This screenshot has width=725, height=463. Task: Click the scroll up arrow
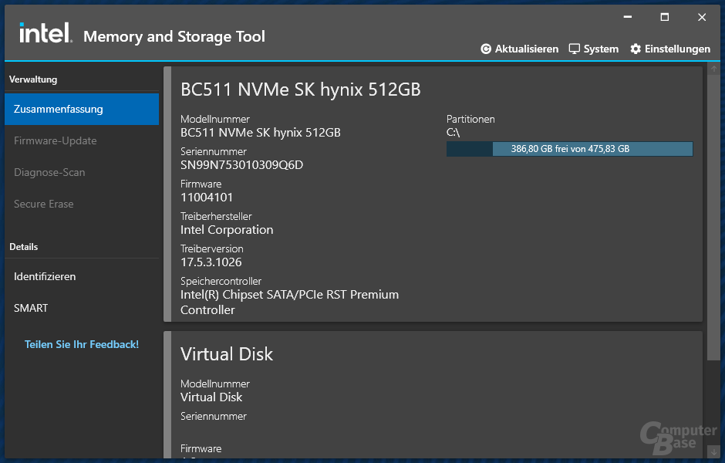714,69
